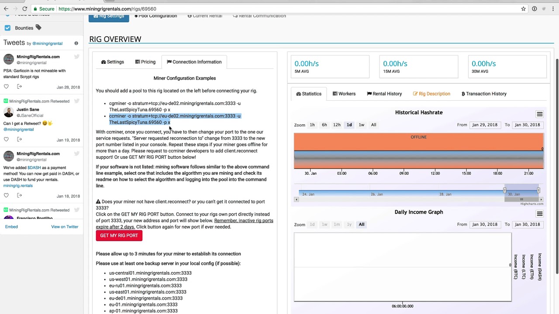
Task: Open the Rig Settings tab
Action: click(x=109, y=16)
